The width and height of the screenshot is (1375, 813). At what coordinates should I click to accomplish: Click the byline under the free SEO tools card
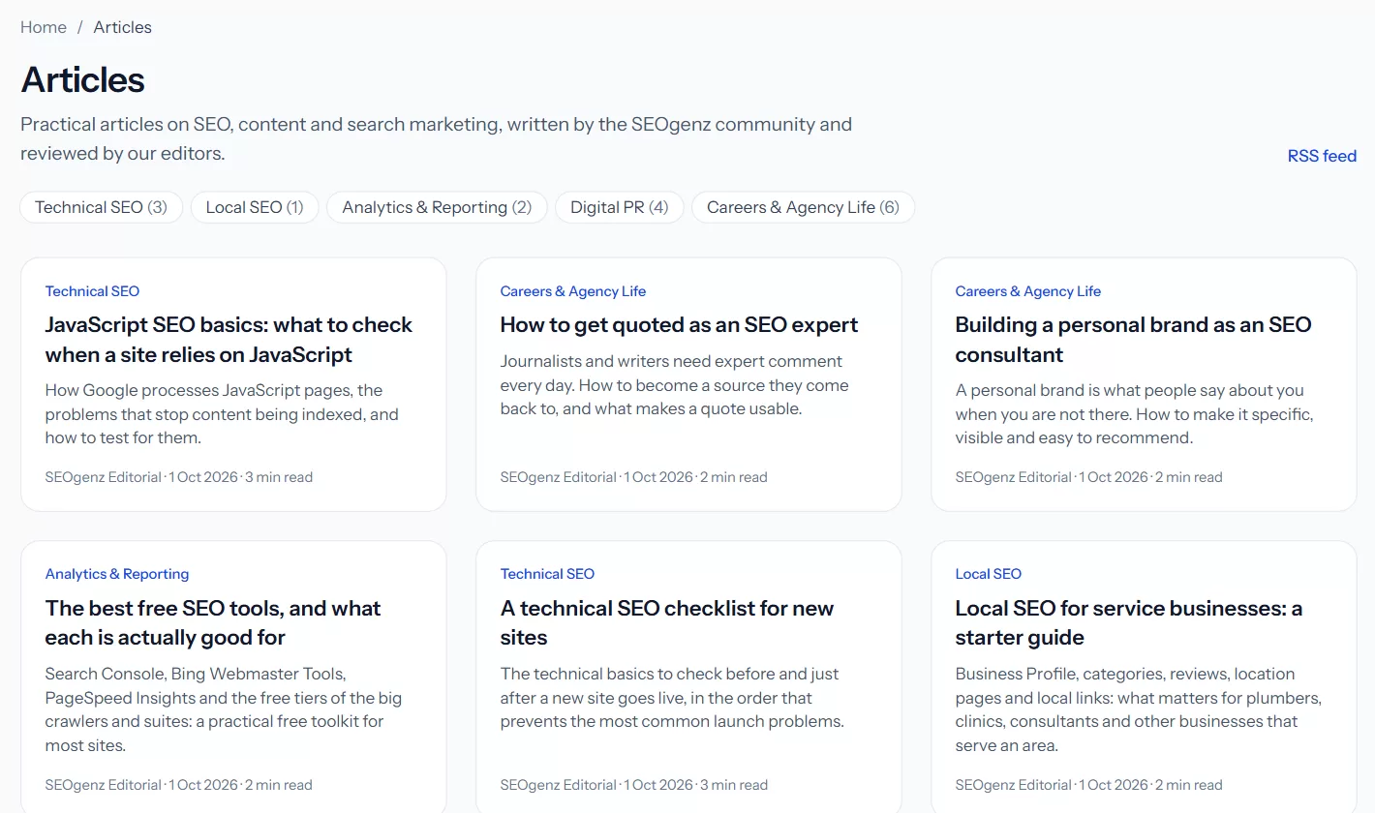pyautogui.click(x=179, y=785)
